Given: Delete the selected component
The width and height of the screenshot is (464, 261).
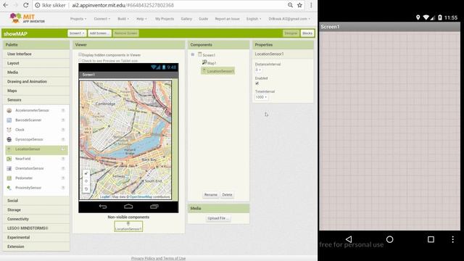Looking at the screenshot, I should pos(227,195).
